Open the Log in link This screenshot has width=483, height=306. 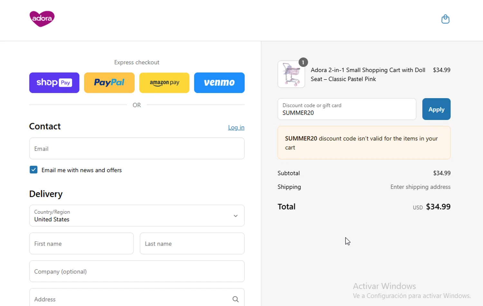236,127
